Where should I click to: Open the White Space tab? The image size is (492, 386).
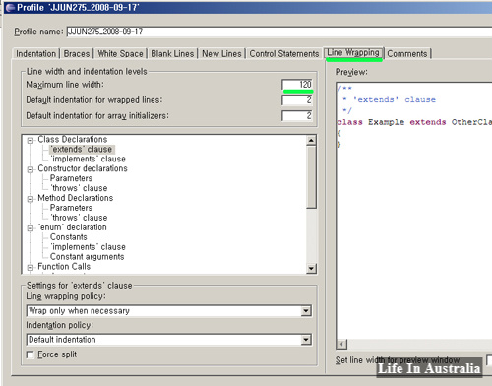click(120, 53)
